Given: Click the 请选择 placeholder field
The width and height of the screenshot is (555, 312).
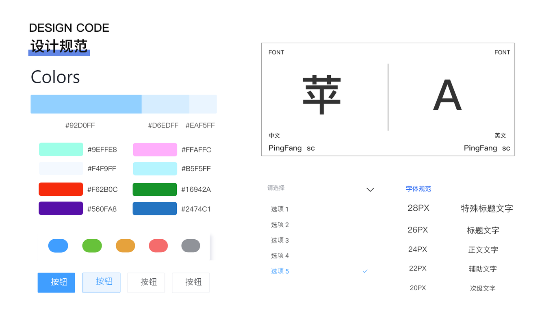Looking at the screenshot, I should pyautogui.click(x=276, y=188).
